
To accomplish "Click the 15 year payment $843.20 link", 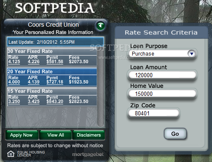I will click(x=55, y=101).
